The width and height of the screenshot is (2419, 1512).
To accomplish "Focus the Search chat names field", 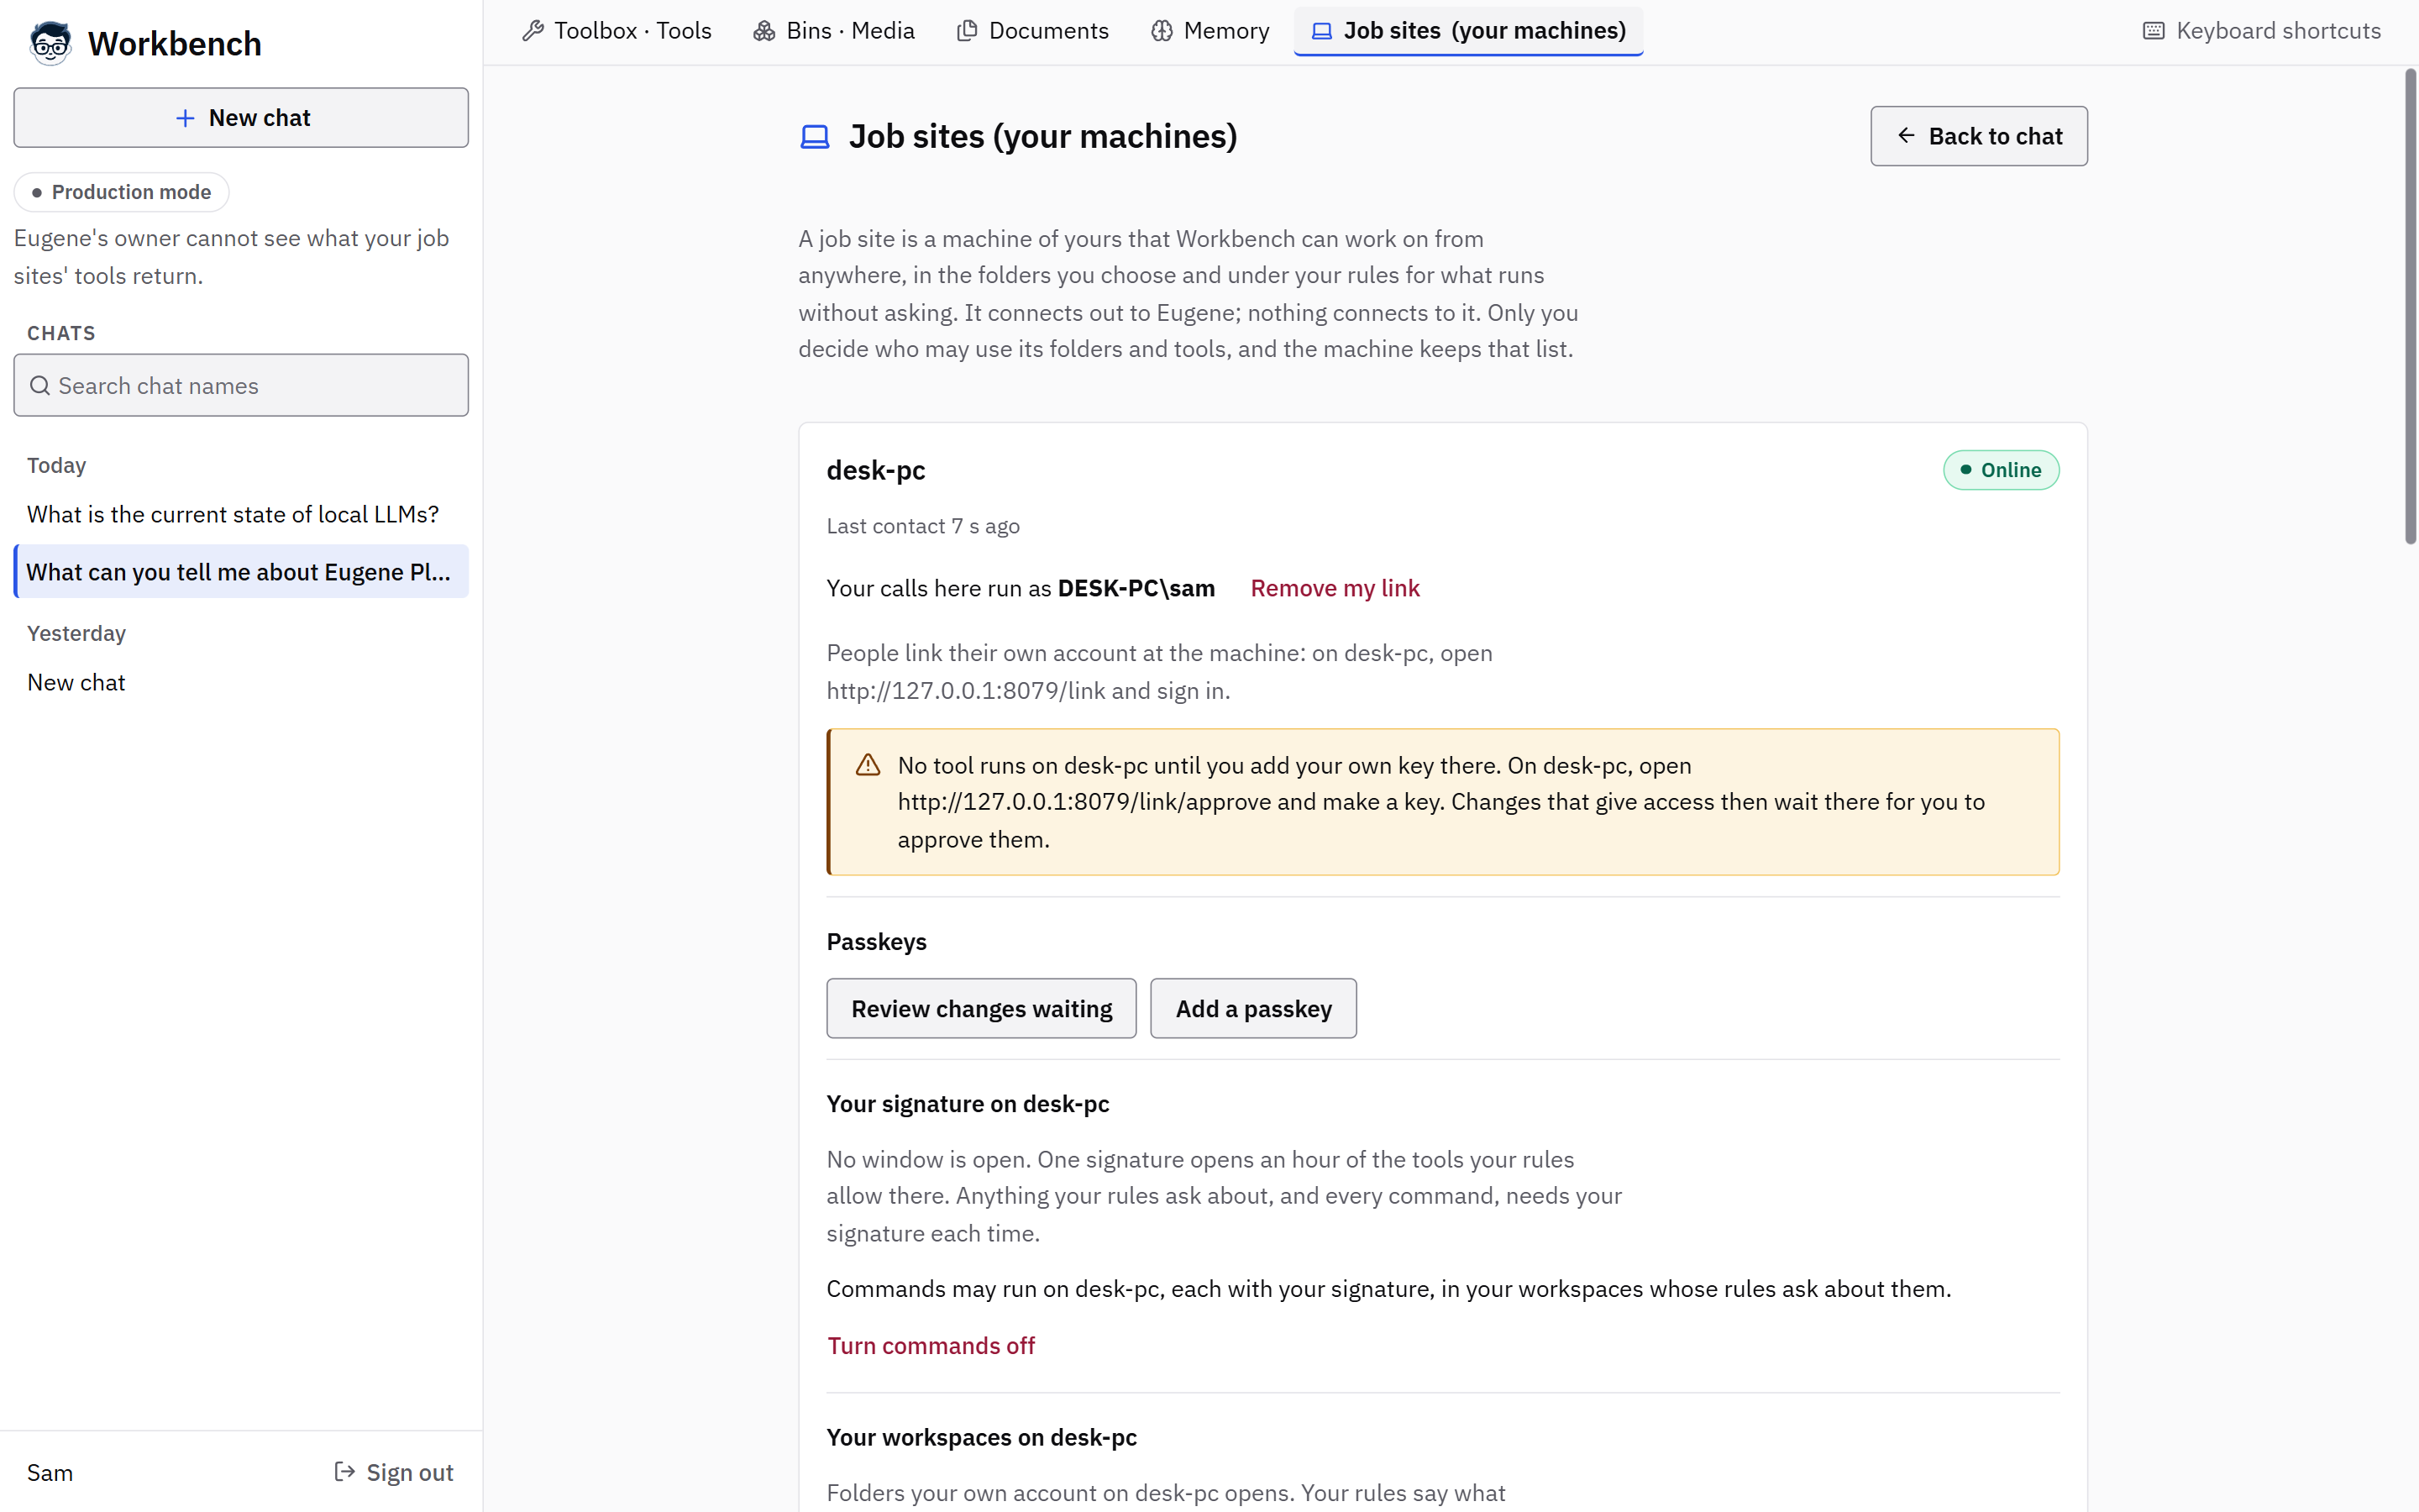I will click(x=241, y=385).
